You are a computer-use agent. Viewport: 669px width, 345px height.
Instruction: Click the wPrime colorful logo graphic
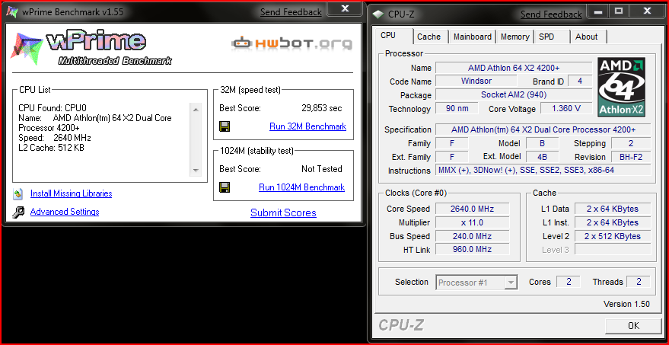tap(27, 49)
